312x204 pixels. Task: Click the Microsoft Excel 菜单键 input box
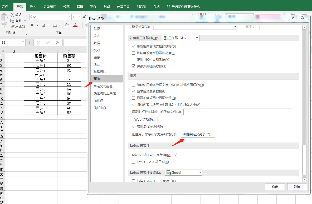(178, 155)
